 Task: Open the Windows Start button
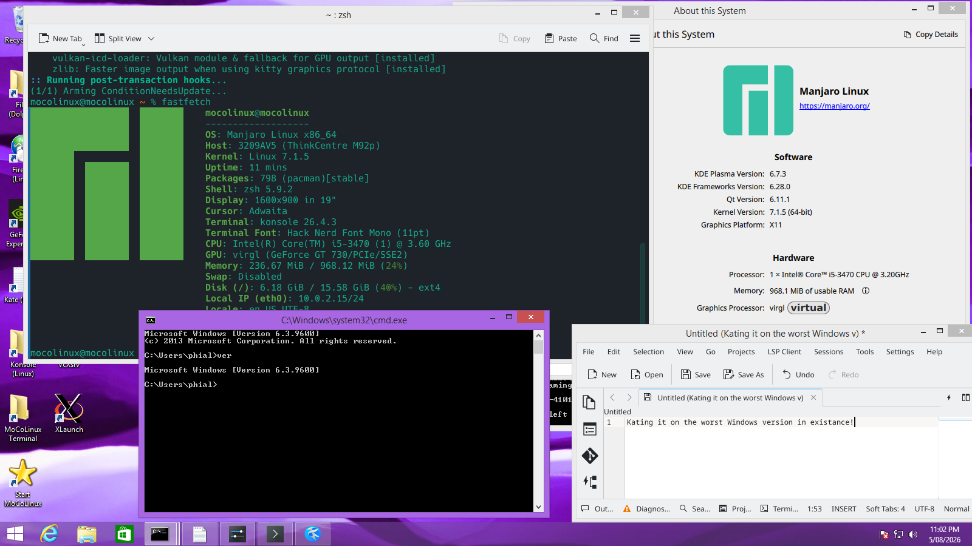pyautogui.click(x=15, y=534)
